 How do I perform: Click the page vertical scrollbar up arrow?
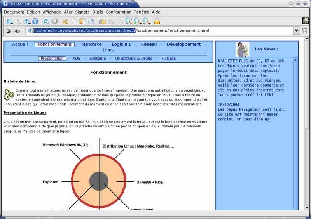click(307, 39)
